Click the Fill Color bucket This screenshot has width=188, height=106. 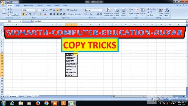pyautogui.click(x=41, y=14)
